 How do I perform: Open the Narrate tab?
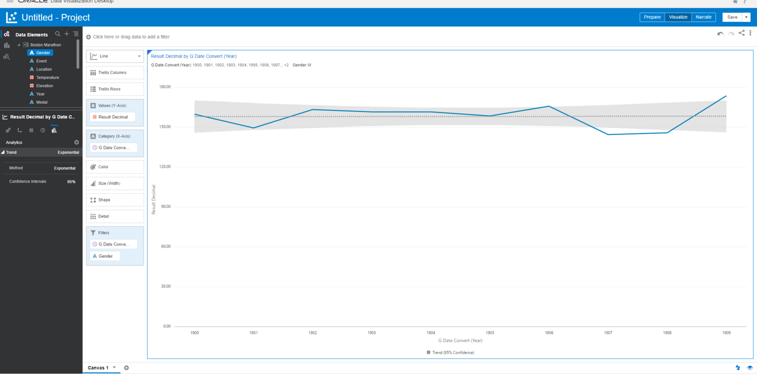tap(704, 17)
